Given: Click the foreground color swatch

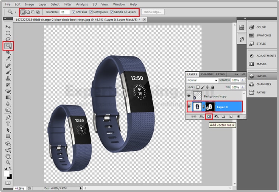Looking at the screenshot, I should pyautogui.click(x=6, y=174).
